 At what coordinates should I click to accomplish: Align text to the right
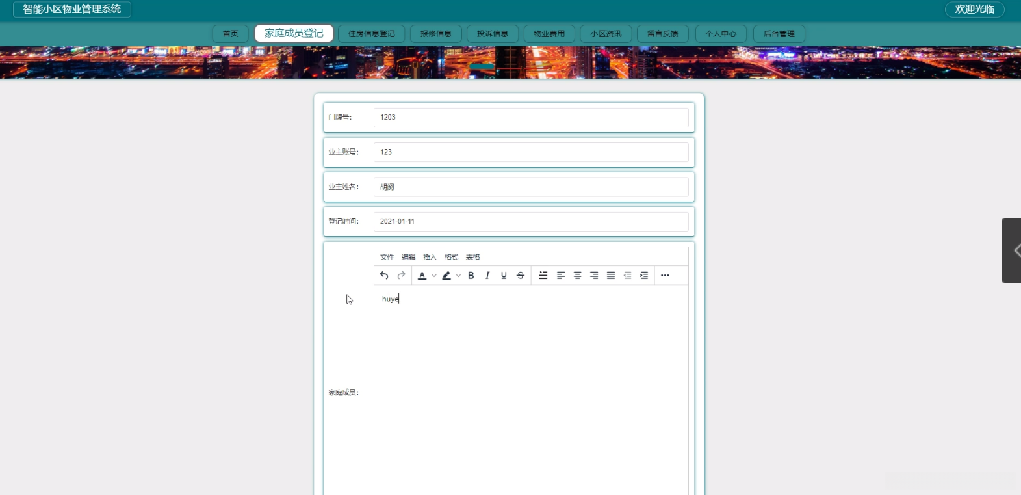(x=594, y=275)
